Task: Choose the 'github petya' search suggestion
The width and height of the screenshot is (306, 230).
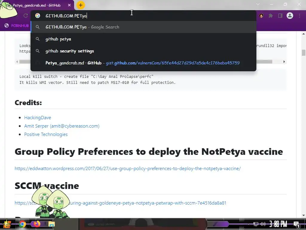Action: pyautogui.click(x=143, y=39)
